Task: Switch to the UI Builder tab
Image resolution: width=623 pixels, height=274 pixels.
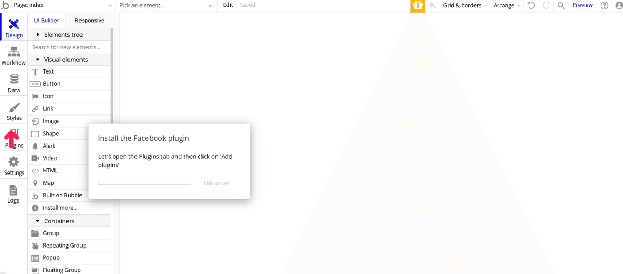Action: (x=47, y=21)
